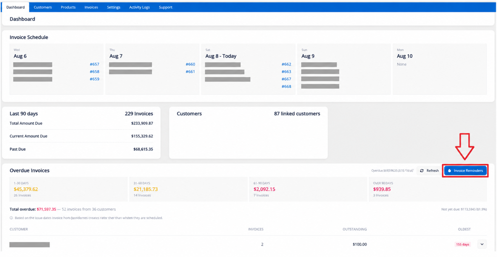Click the 229 Invoices count

139,114
